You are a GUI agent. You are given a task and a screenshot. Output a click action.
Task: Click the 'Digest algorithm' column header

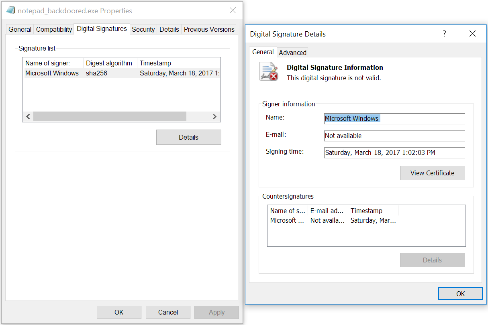pyautogui.click(x=110, y=63)
